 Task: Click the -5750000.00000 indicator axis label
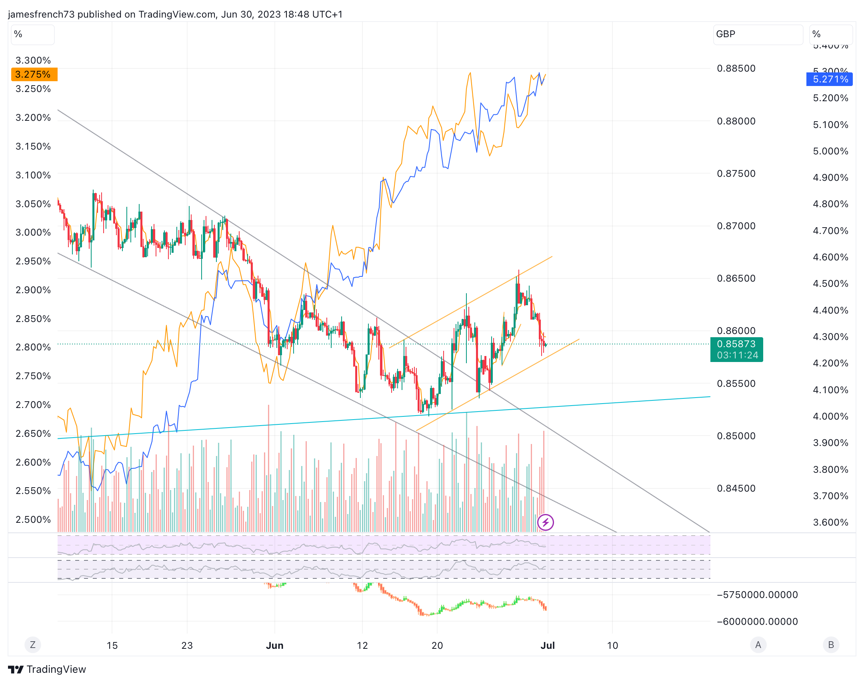coord(758,595)
